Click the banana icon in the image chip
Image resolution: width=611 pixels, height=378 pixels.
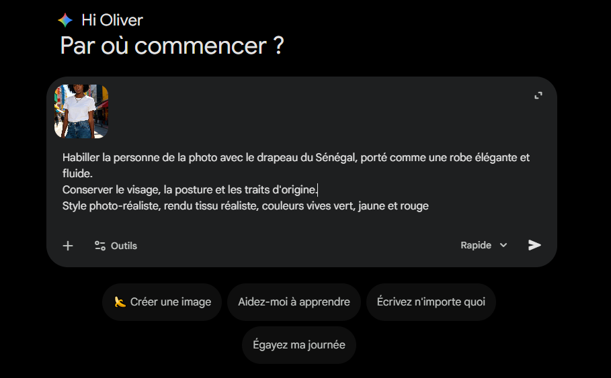(120, 302)
